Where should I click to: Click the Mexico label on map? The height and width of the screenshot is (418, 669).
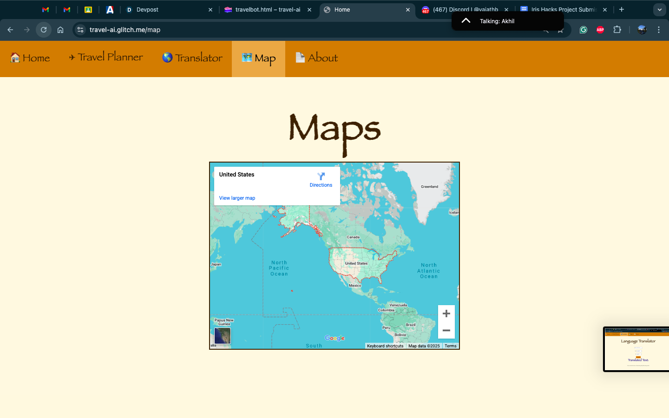[355, 286]
